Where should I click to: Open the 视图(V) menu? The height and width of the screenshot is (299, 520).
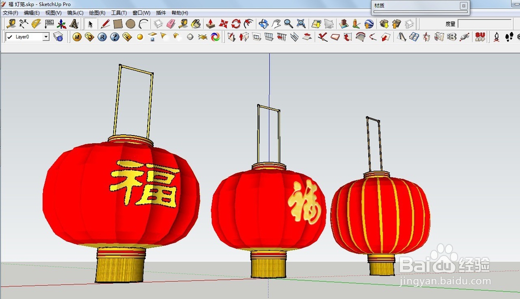click(54, 12)
